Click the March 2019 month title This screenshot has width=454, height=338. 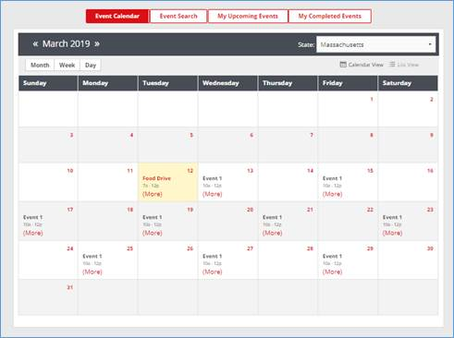66,43
